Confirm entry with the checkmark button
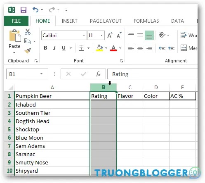 pyautogui.click(x=83, y=74)
